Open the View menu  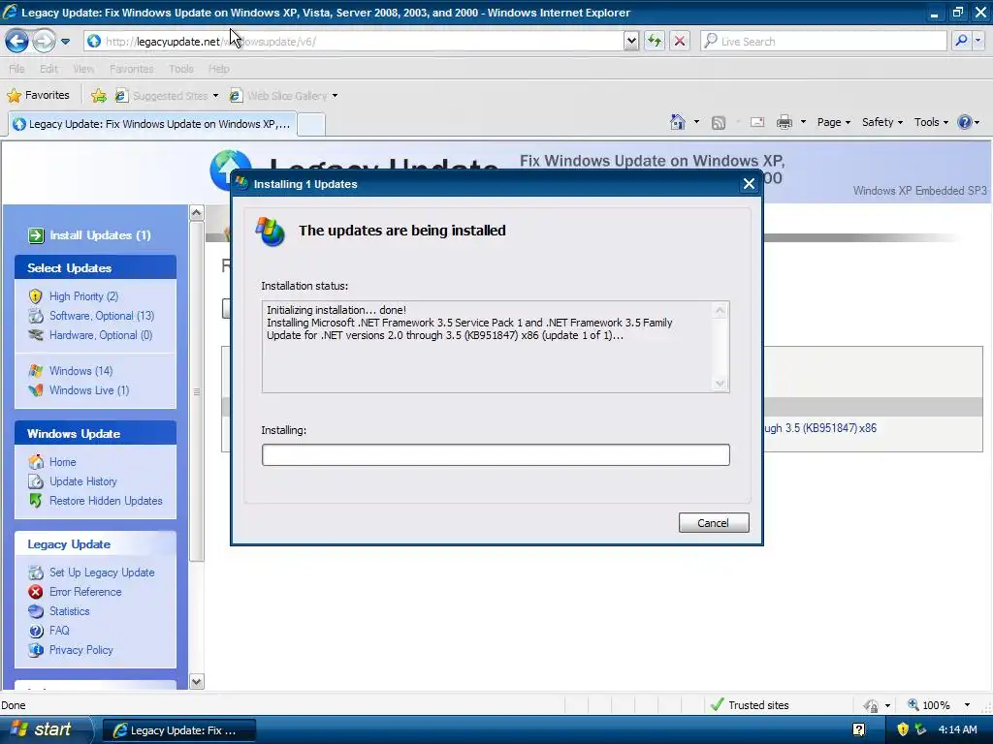click(83, 69)
